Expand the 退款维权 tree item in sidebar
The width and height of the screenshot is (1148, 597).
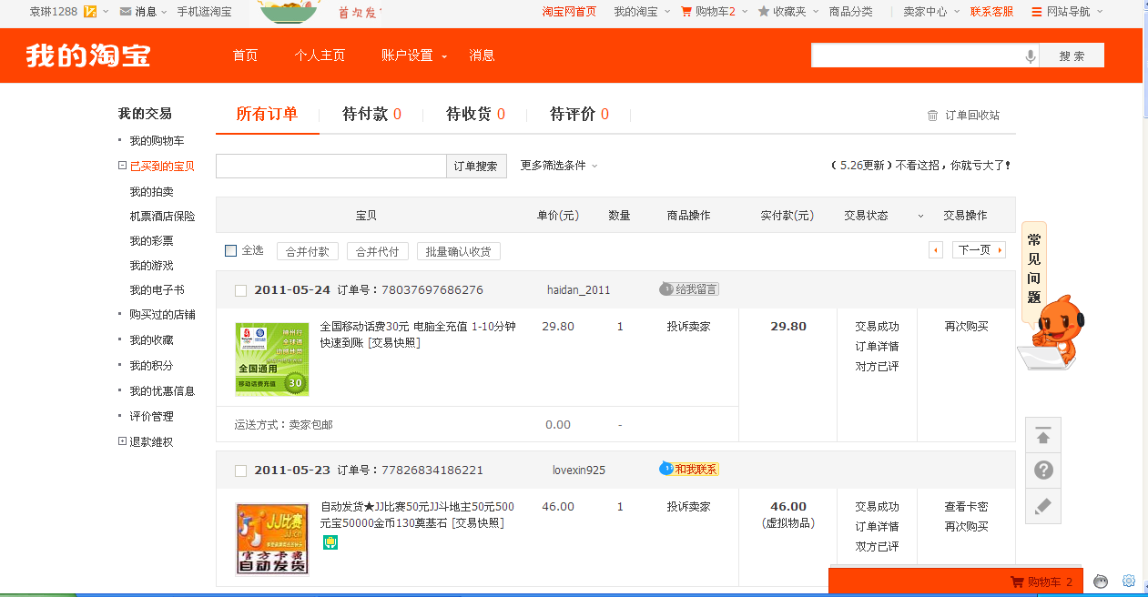coord(123,441)
